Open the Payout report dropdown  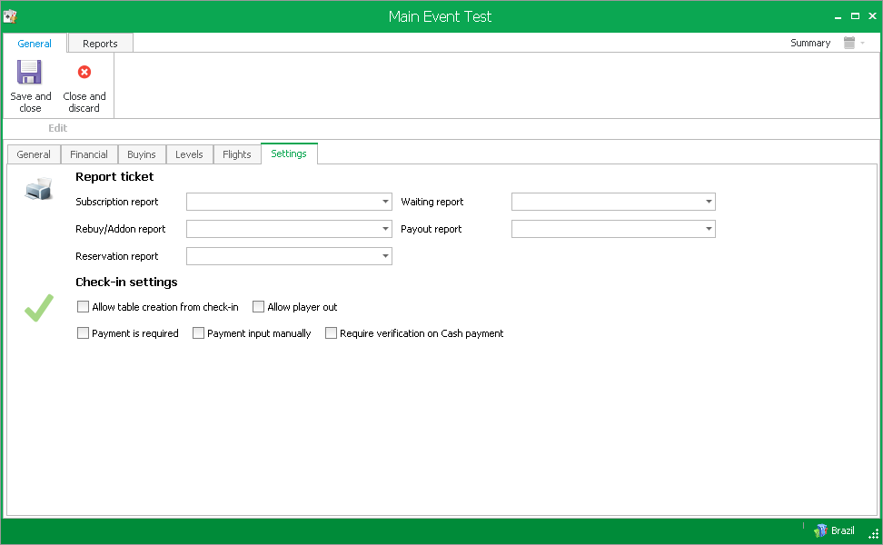709,229
